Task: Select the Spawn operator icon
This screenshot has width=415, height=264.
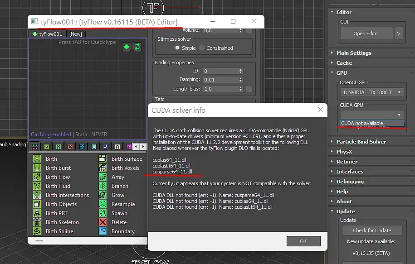Action: pos(103,213)
